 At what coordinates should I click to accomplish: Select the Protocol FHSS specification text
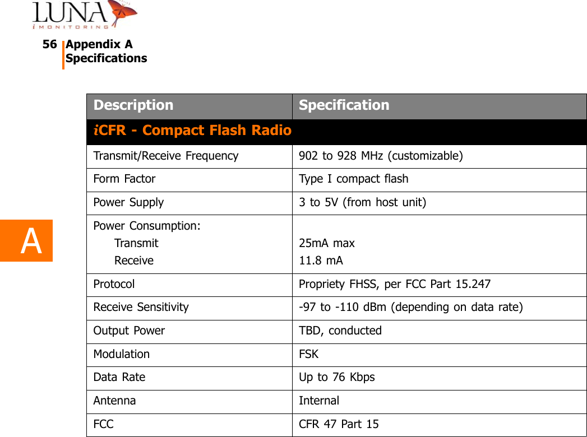tap(394, 284)
